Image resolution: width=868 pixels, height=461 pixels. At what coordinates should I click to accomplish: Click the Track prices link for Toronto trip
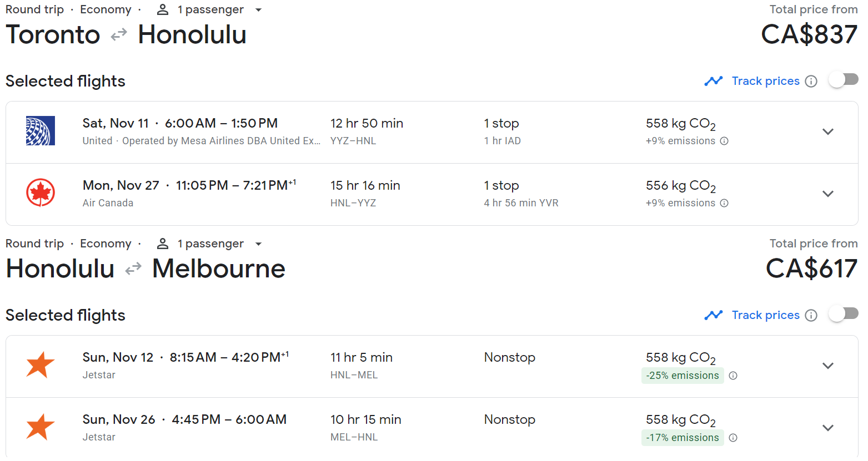click(765, 81)
